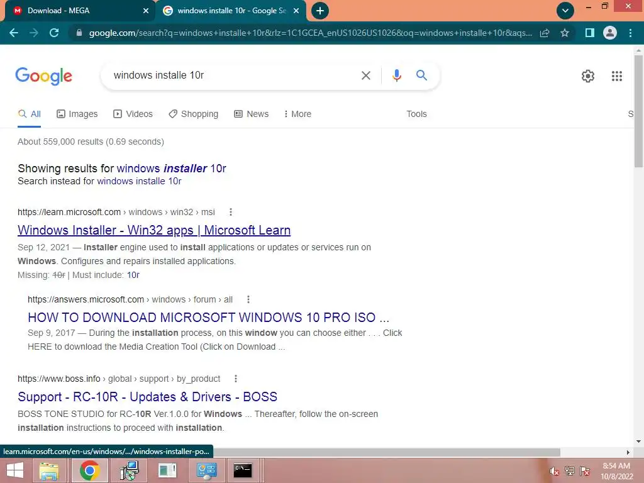
Task: Expand the tab search dropdown
Action: click(565, 11)
